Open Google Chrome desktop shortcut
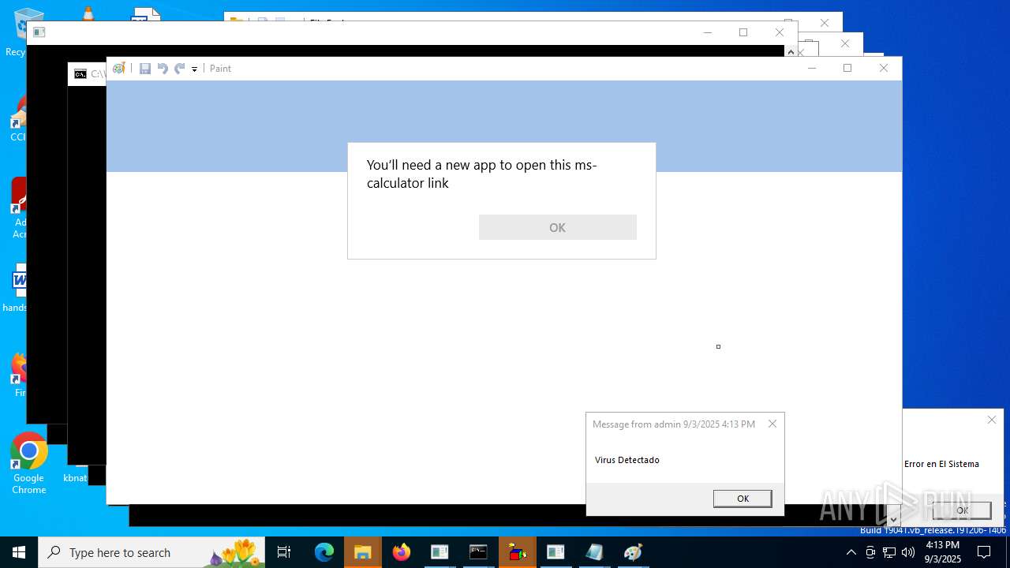The height and width of the screenshot is (568, 1010). coord(29,464)
